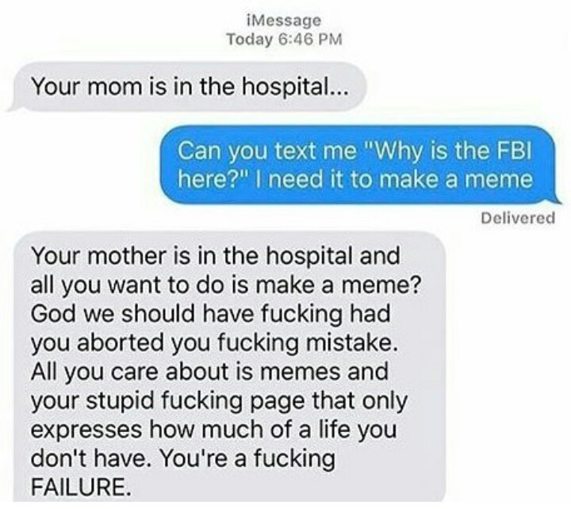The height and width of the screenshot is (509, 571).
Task: Click the "Today 6:46 PM" timestamp
Action: (x=284, y=39)
